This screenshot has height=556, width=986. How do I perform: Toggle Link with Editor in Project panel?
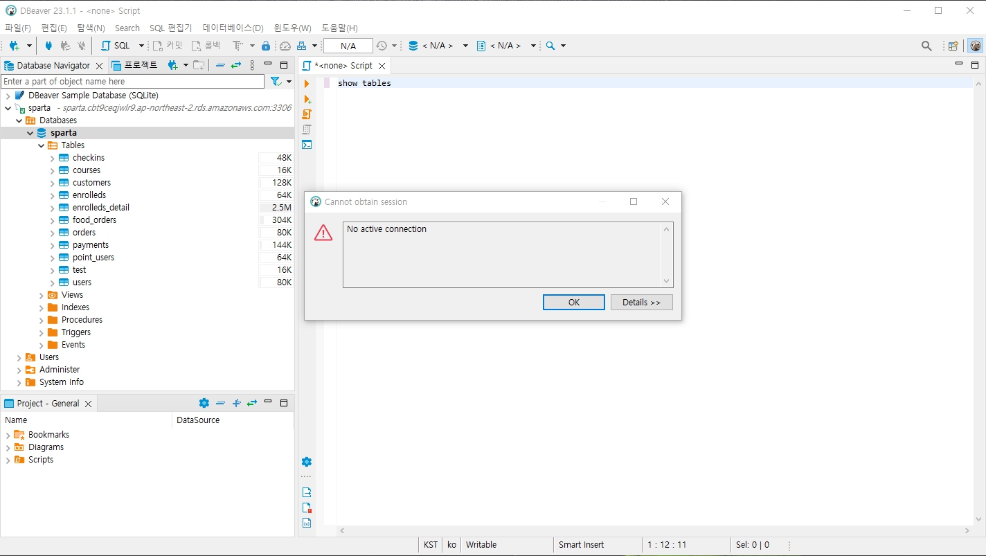coord(252,403)
